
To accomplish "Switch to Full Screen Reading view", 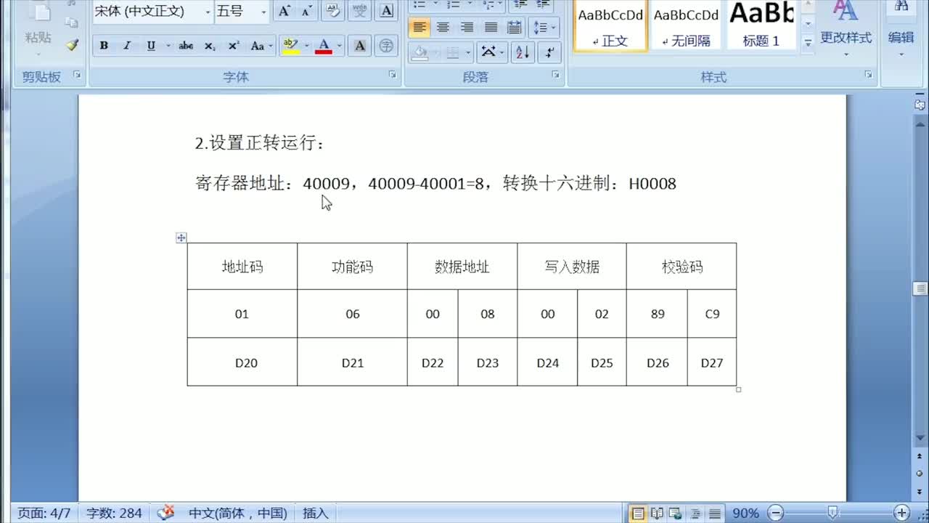I will coord(657,513).
